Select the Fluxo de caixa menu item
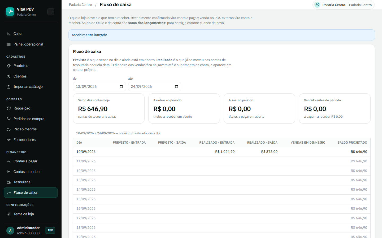The width and height of the screenshot is (382, 238). (31, 193)
